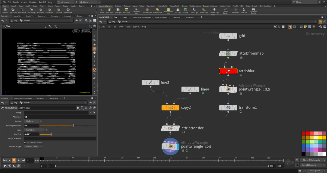The width and height of the screenshot is (327, 173).
Task: Open the Method Uniform dropdown
Action: (33, 121)
